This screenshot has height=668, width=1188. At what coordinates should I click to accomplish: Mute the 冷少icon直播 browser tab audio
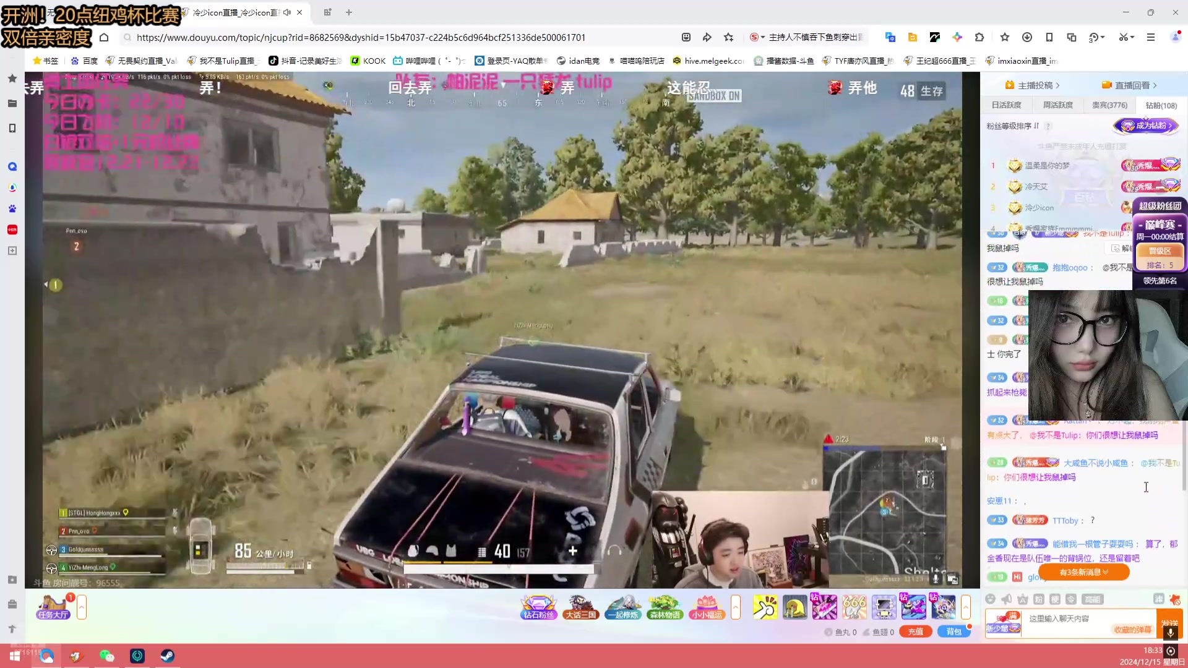[287, 12]
